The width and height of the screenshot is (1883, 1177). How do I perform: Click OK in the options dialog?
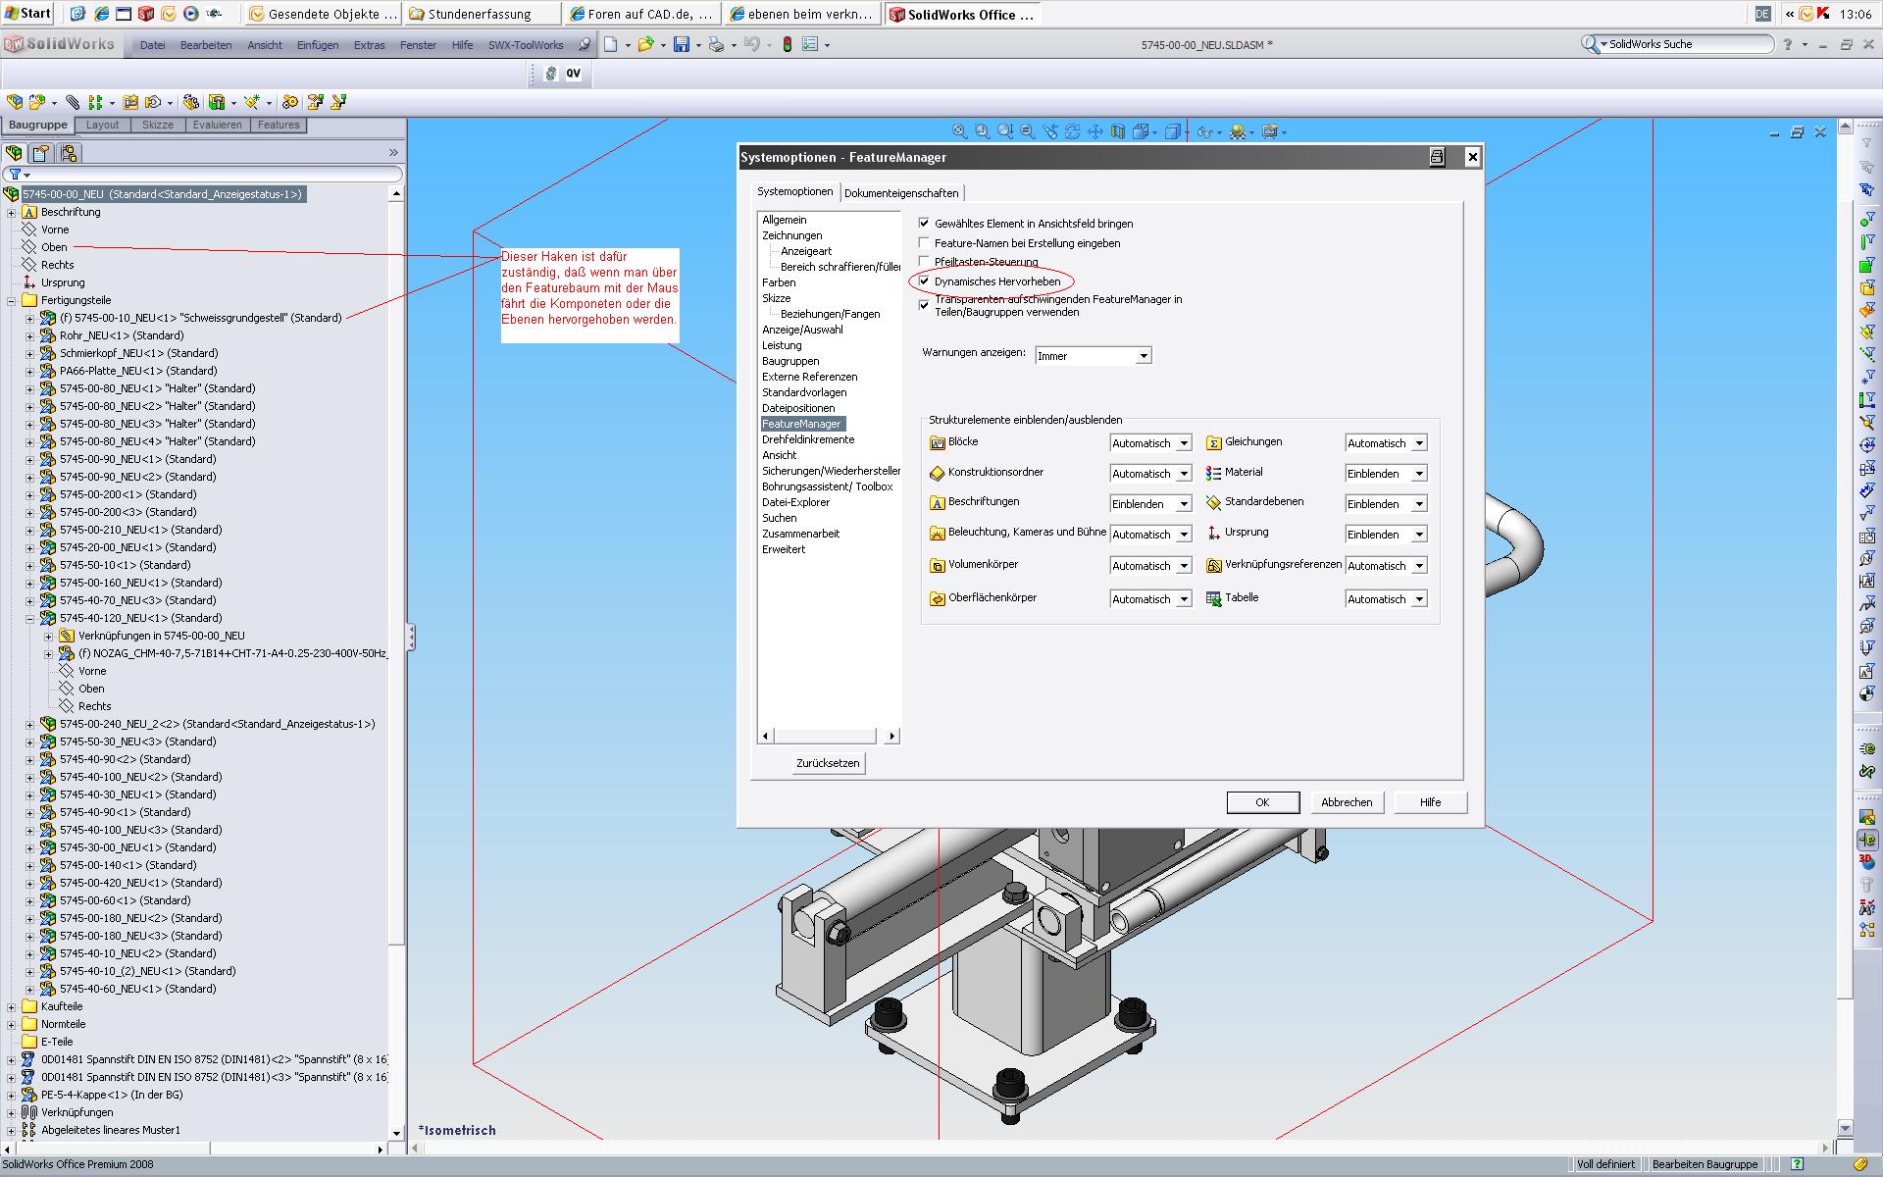pyautogui.click(x=1262, y=802)
